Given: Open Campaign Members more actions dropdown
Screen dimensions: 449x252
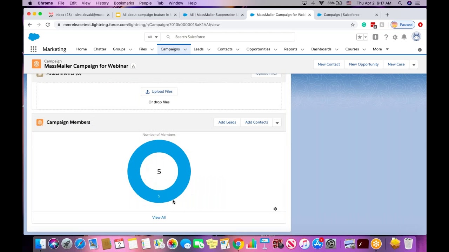Looking at the screenshot, I should coord(277,122).
